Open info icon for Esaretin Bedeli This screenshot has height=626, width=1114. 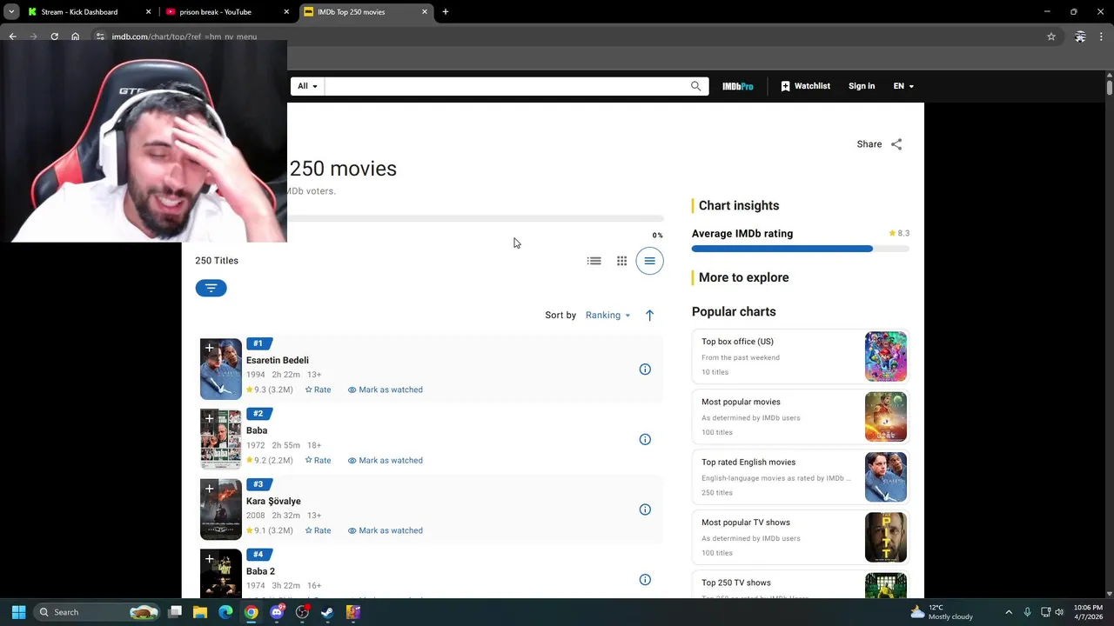click(645, 370)
